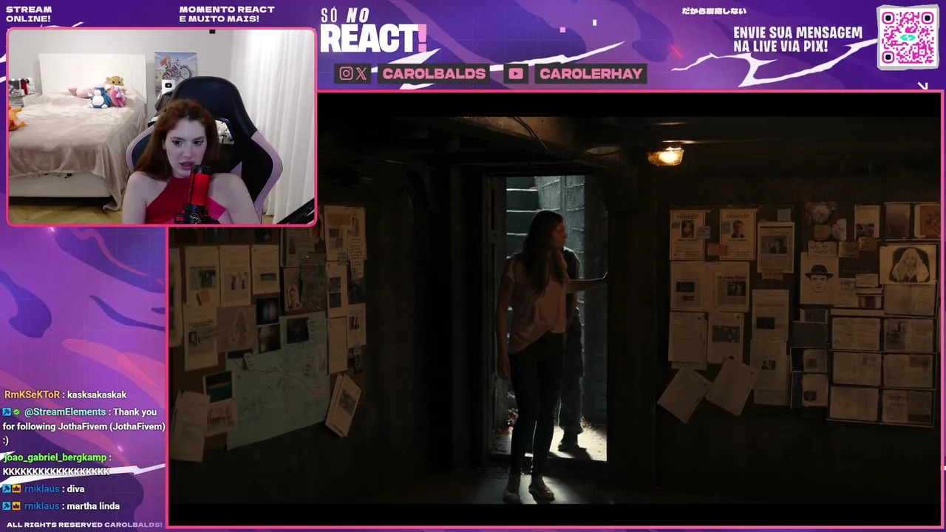Click the "ENVIE SUA MENSAGEM NA LIVE VIA PIX!" text

click(797, 40)
